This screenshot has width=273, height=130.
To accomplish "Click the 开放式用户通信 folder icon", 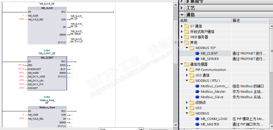I will tap(187, 32).
